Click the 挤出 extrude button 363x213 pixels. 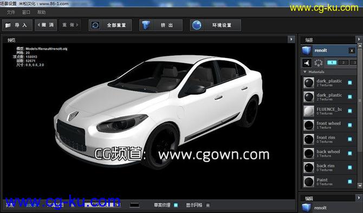point(161,25)
